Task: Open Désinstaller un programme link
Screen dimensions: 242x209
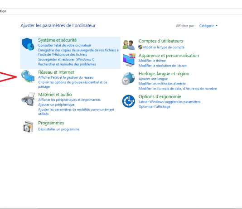Action: (58, 129)
